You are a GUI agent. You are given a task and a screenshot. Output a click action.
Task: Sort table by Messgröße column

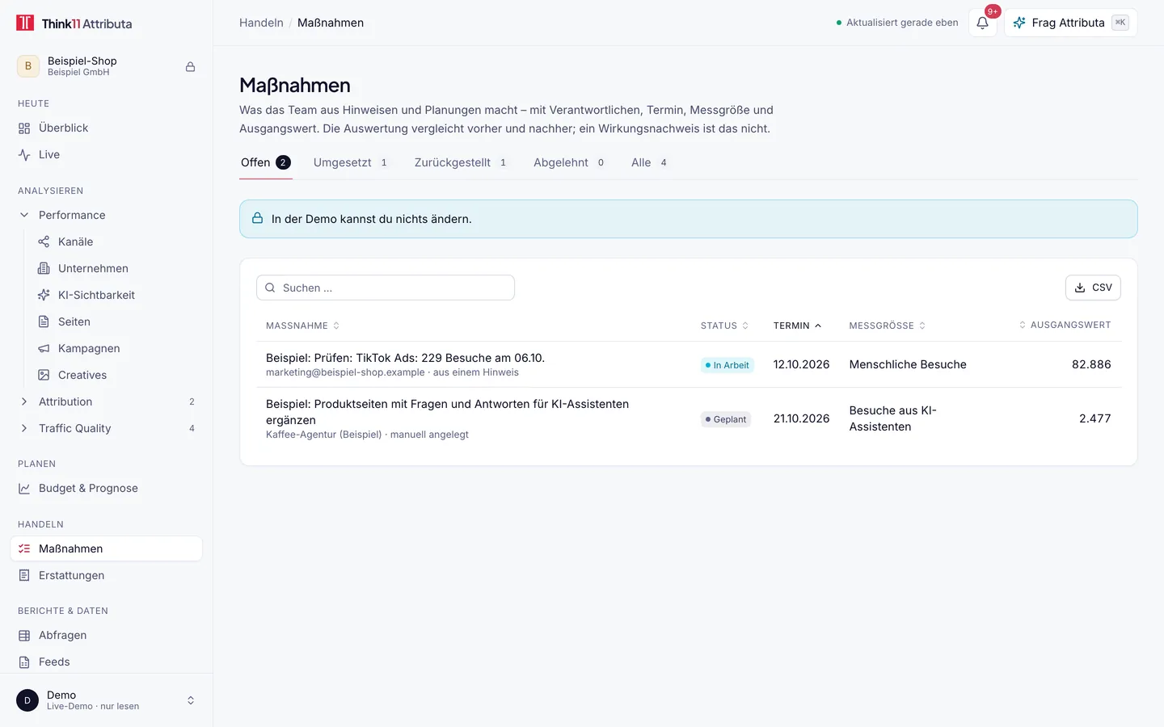point(888,326)
